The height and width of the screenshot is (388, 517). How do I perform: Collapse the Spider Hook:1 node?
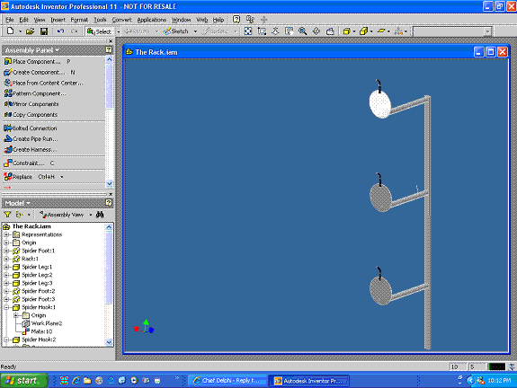6,307
